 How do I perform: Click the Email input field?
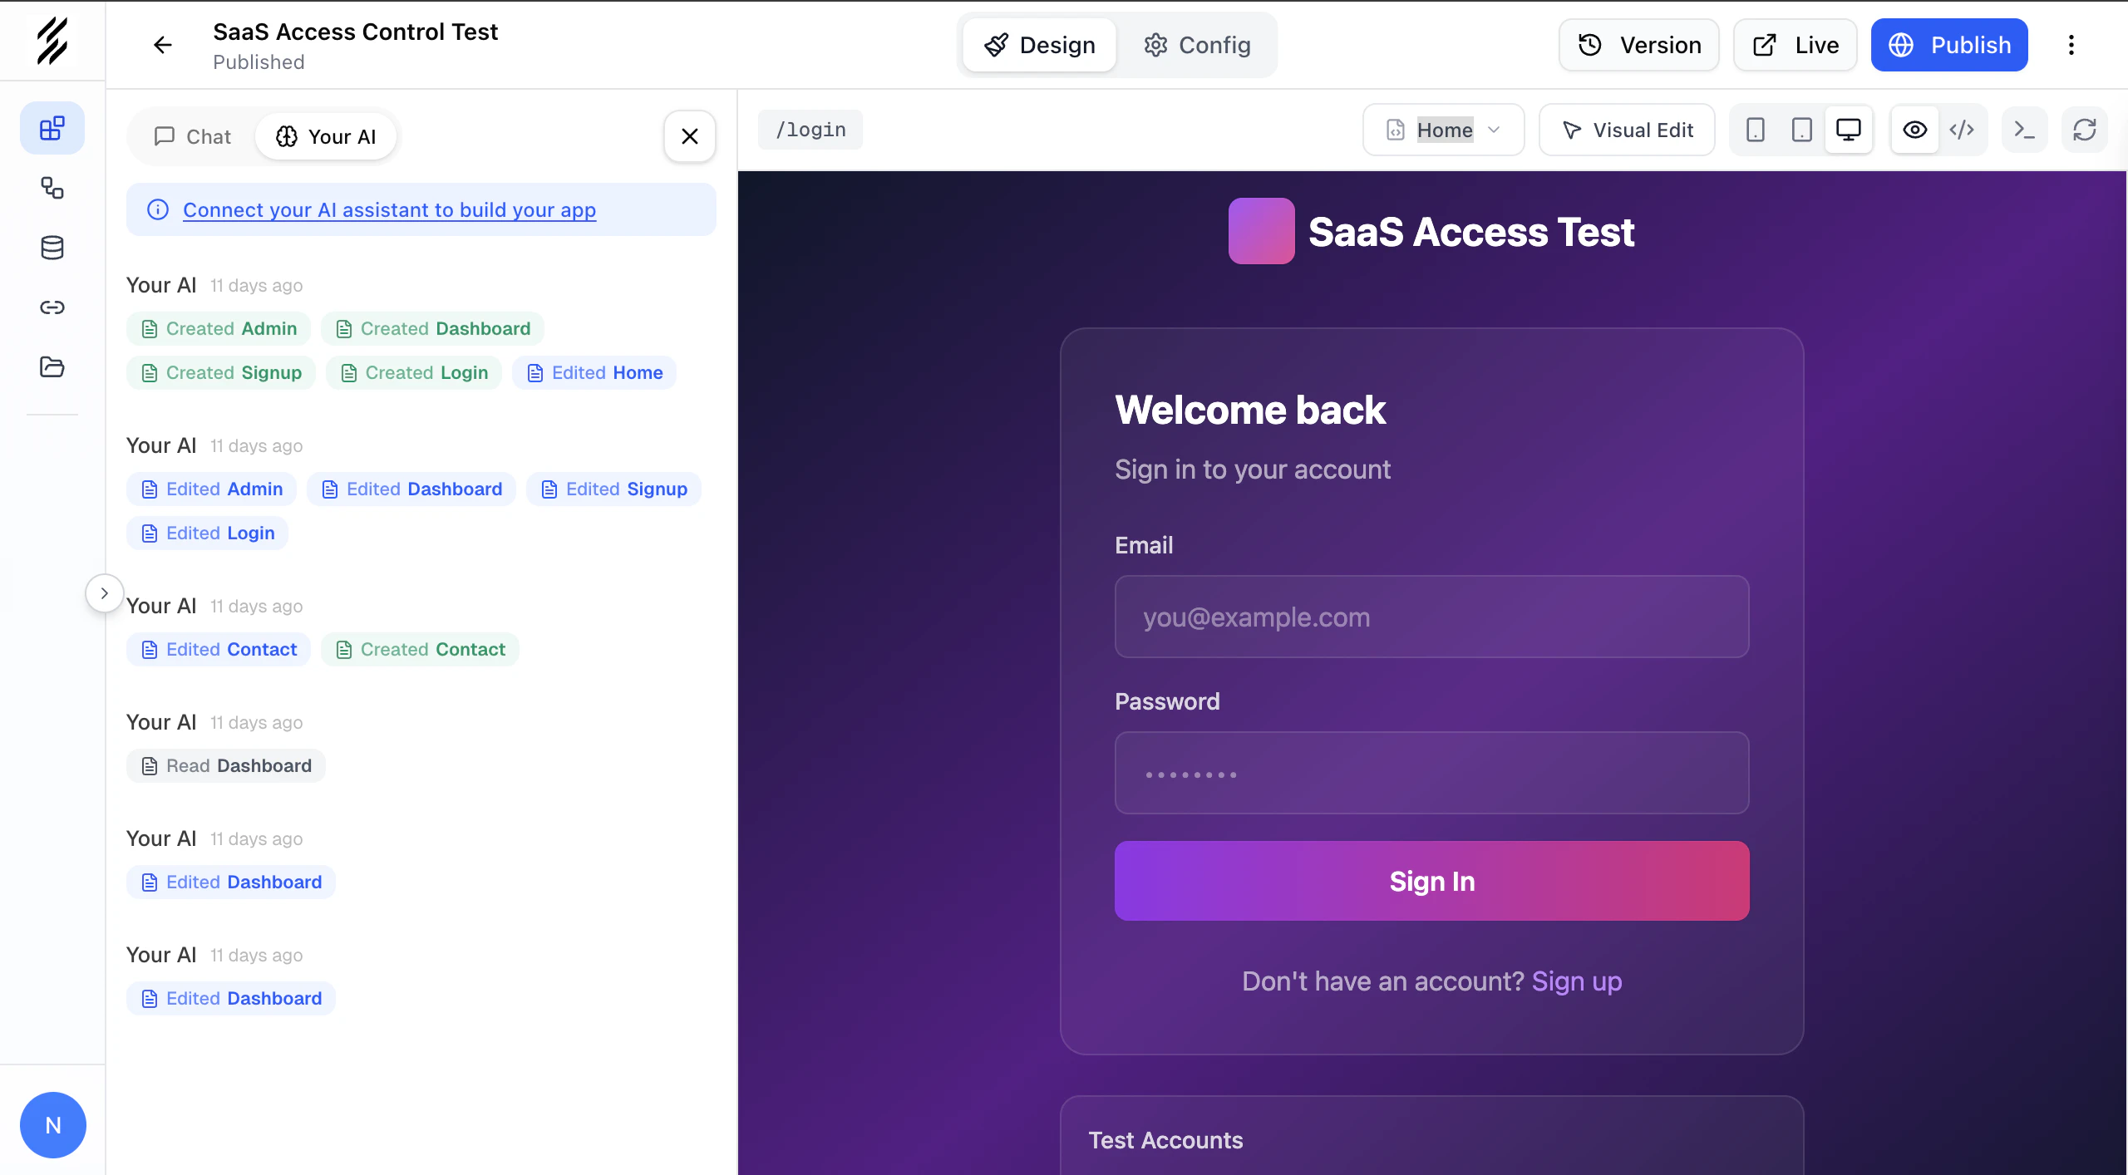tap(1431, 617)
